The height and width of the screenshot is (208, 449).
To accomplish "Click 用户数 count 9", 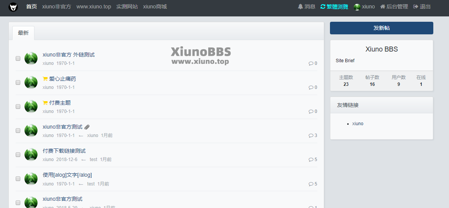I will pos(398,84).
